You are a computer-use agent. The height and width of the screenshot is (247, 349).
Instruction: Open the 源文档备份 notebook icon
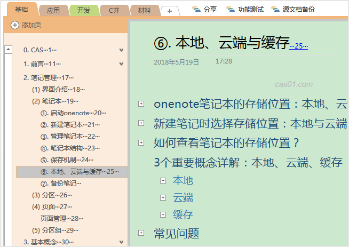click(275, 10)
